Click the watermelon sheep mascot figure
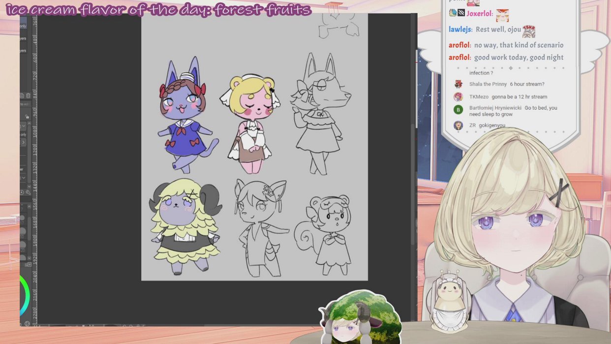Viewport: 611px width, 344px height. click(x=360, y=317)
